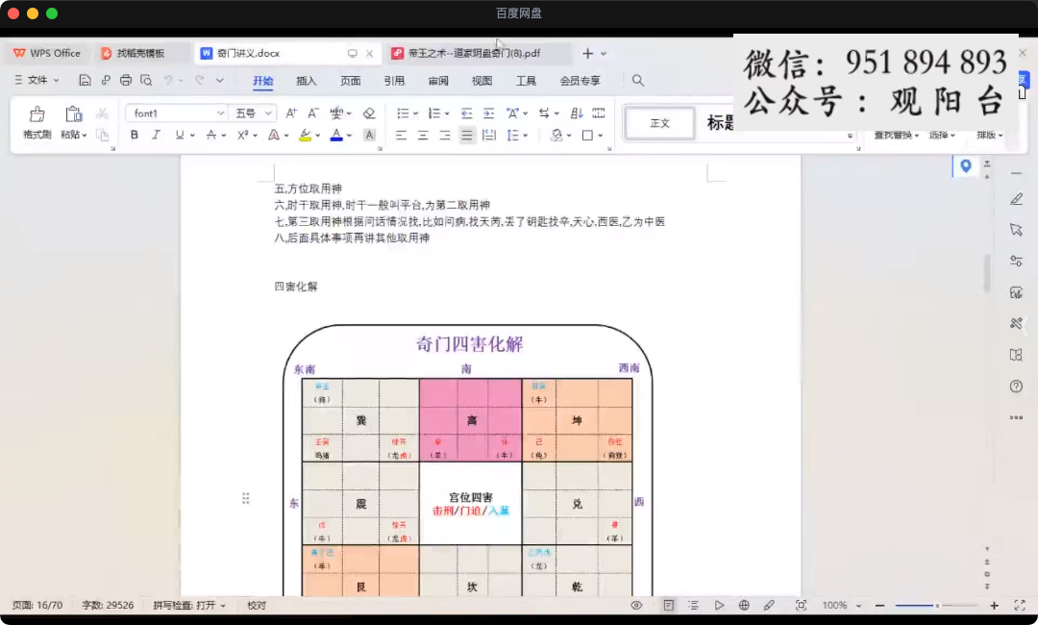
Task: Open the font name dropdown showing font1
Action: [x=176, y=113]
